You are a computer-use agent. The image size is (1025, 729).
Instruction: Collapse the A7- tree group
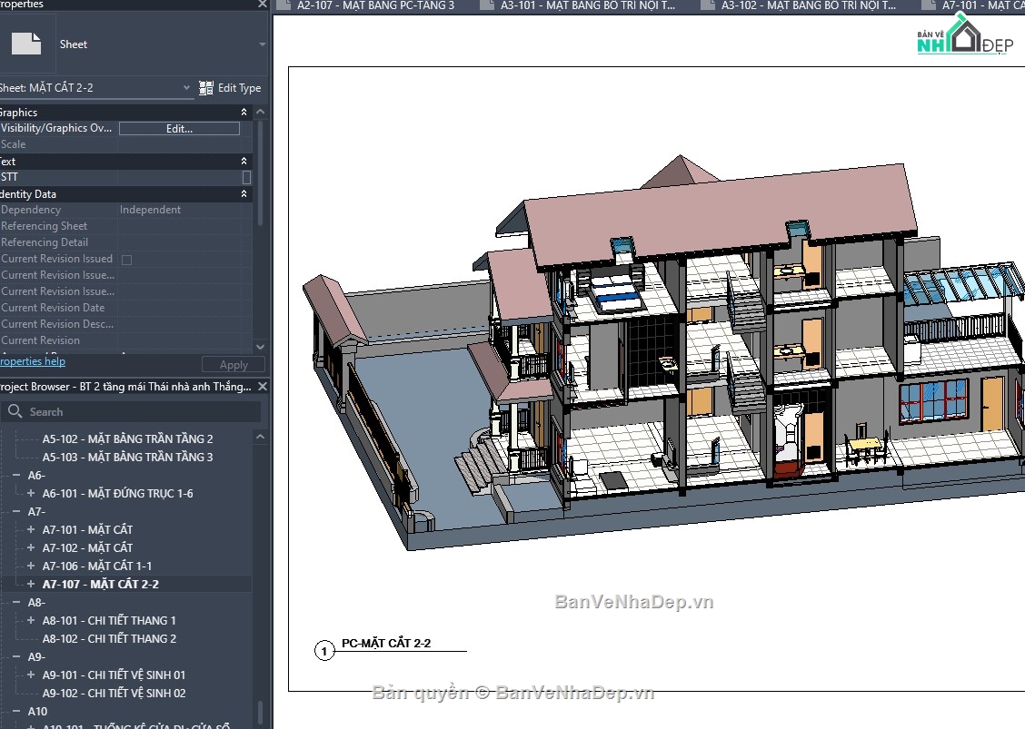coord(16,511)
